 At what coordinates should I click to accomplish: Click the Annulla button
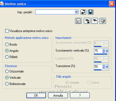click(x=58, y=96)
